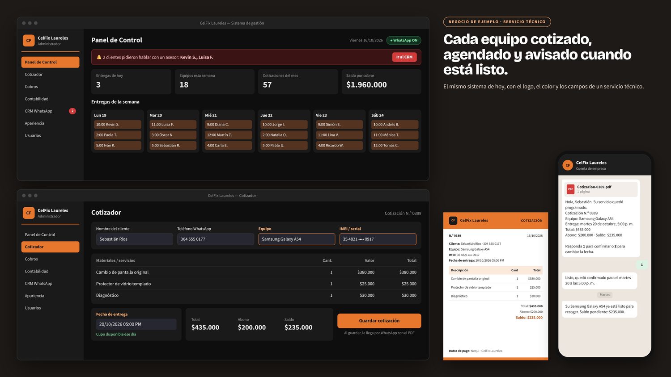Open the 4:00 Ricardo W. delivery on Friday
This screenshot has height=377, width=671.
(340, 146)
